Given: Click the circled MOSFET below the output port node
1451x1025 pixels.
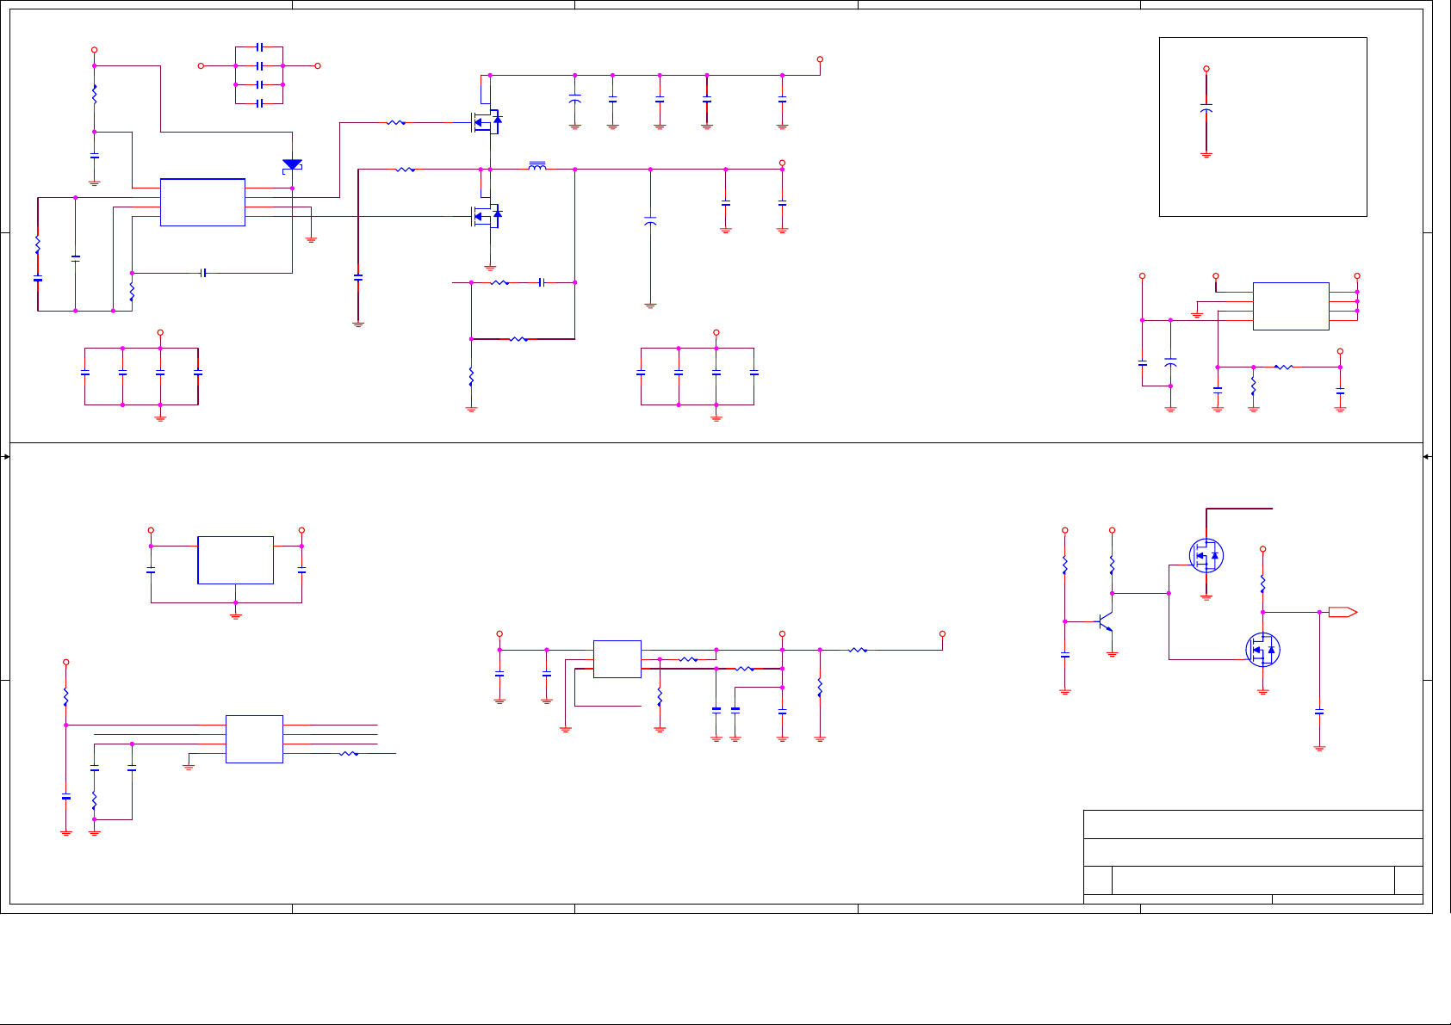Looking at the screenshot, I should 1263,650.
